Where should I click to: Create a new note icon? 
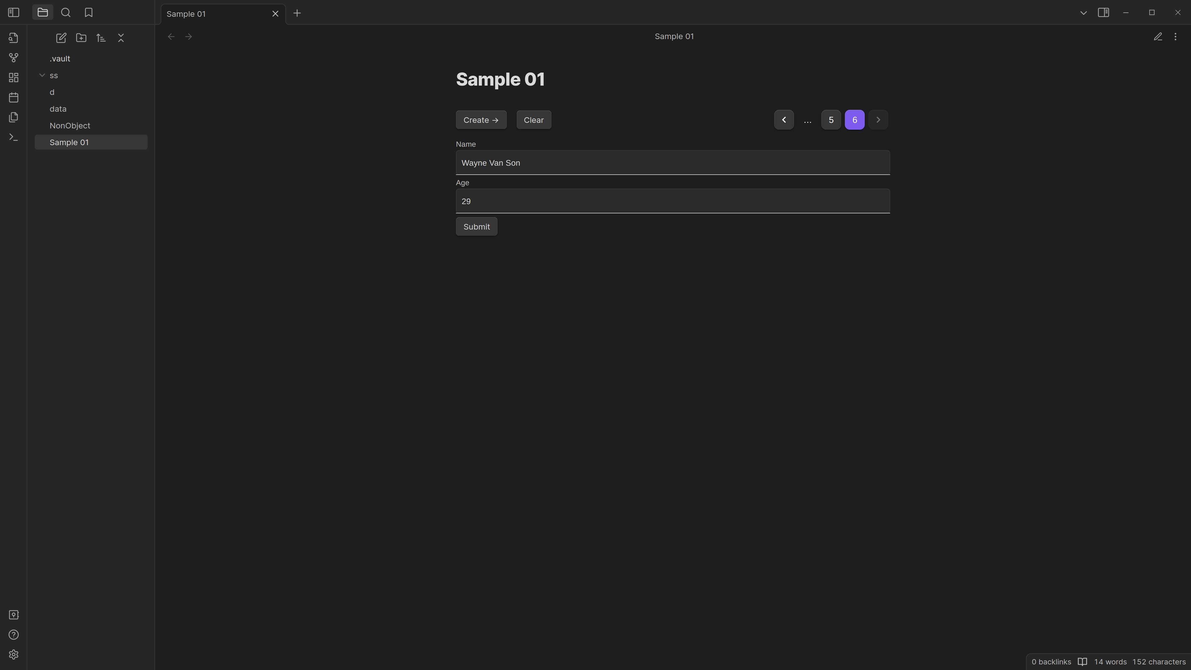coord(61,38)
